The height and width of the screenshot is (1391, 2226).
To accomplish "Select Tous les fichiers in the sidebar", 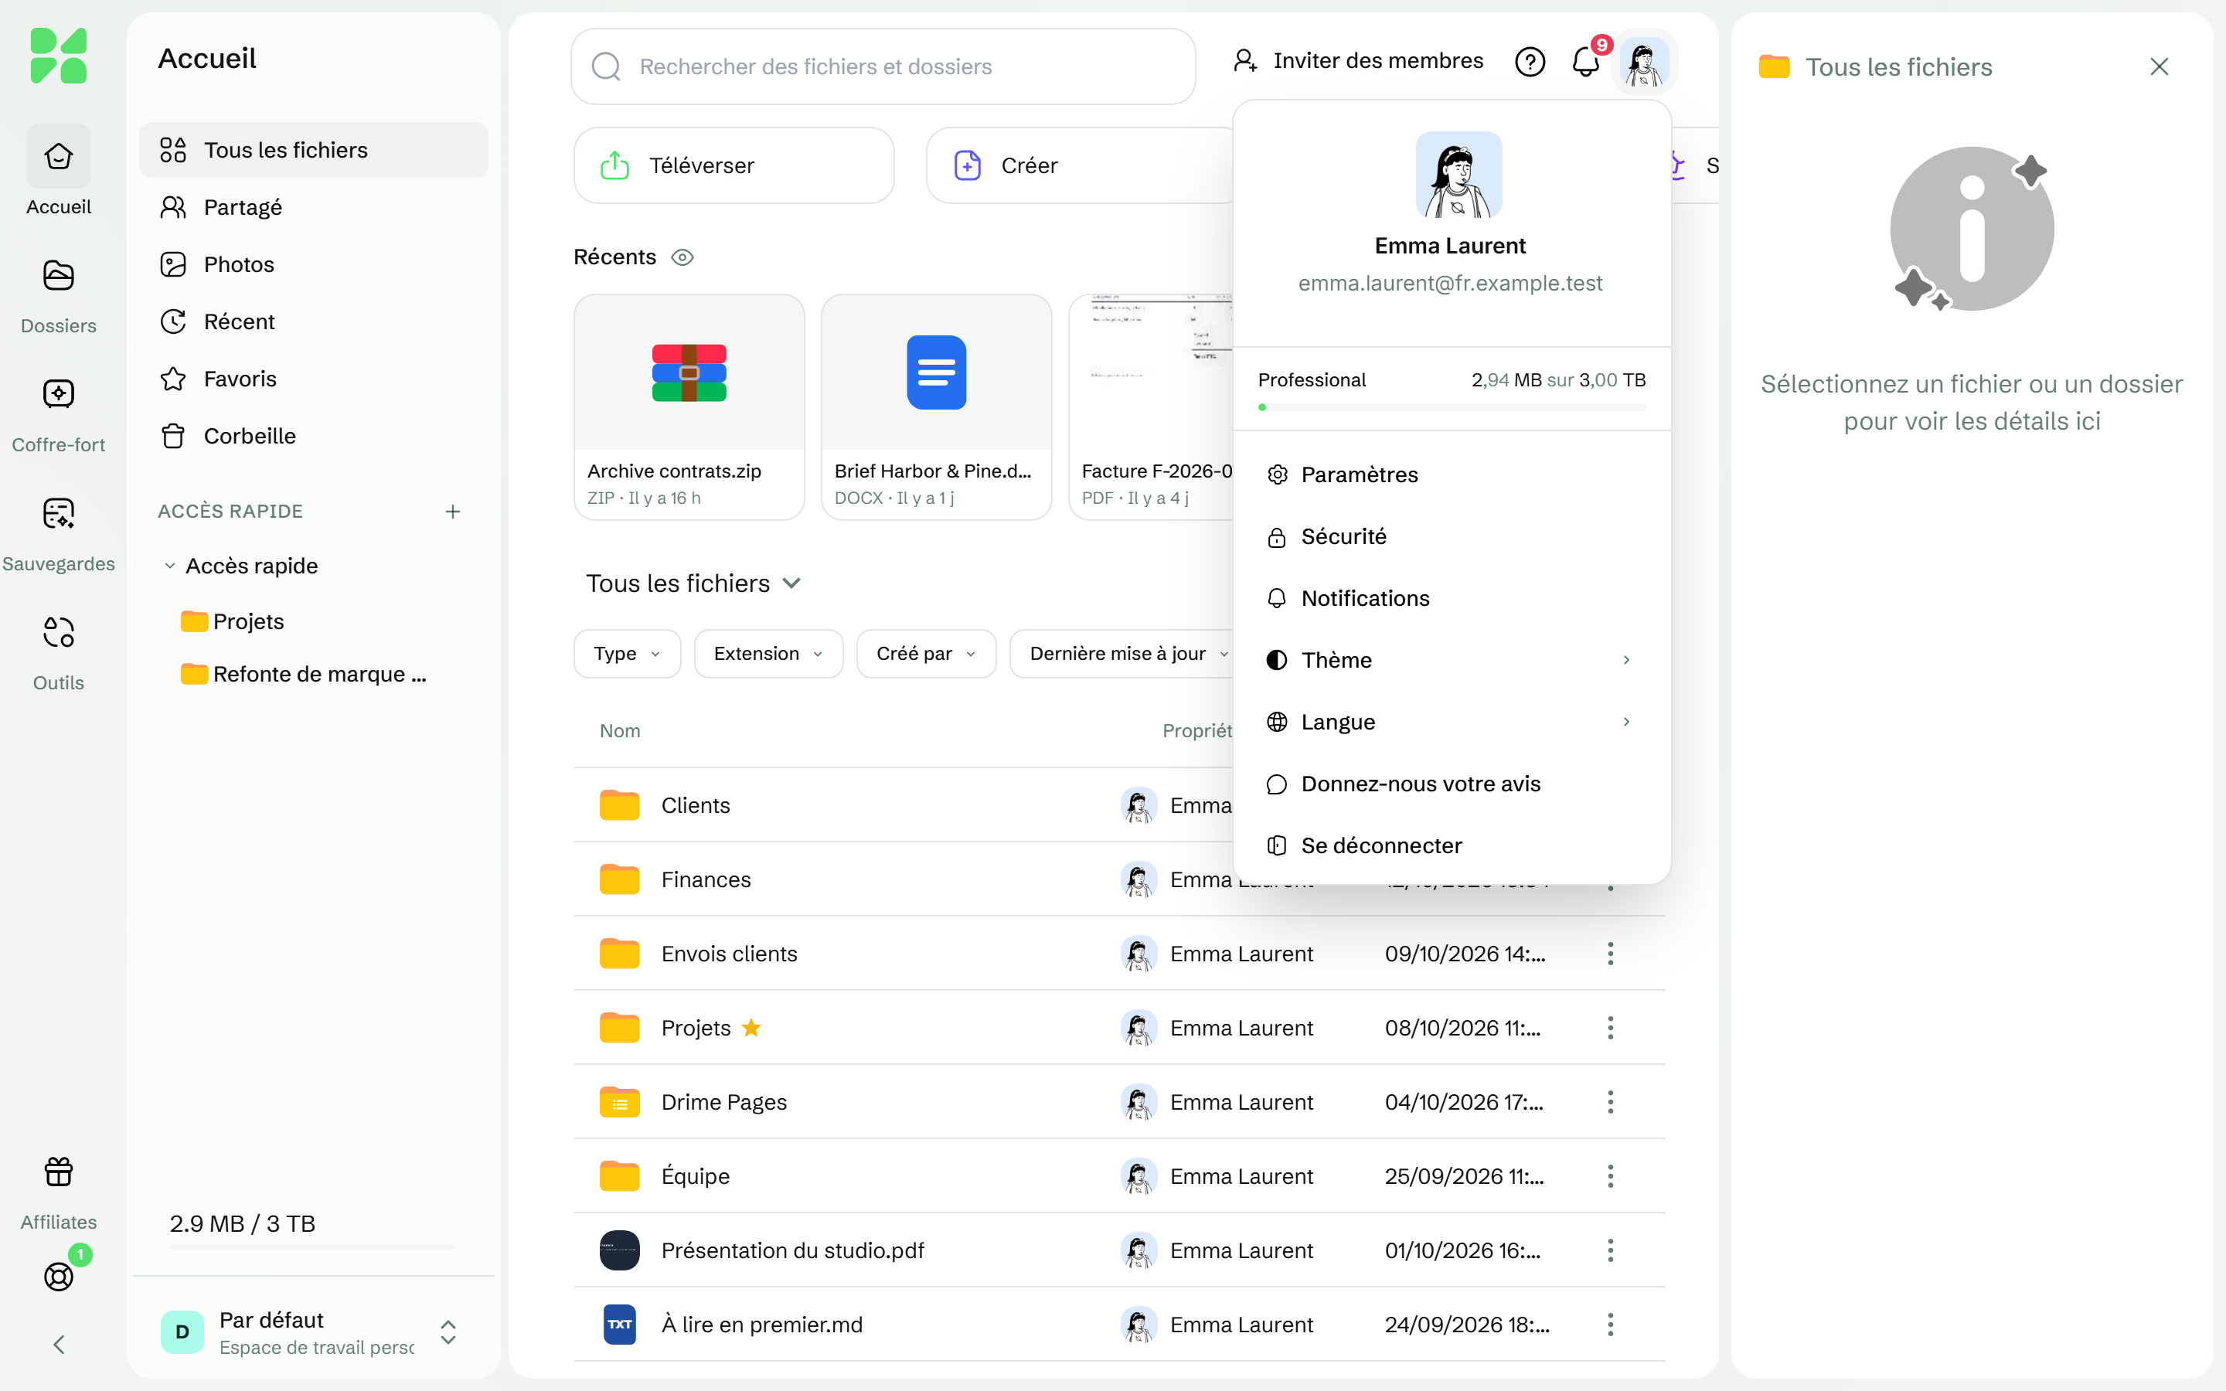I will [313, 150].
